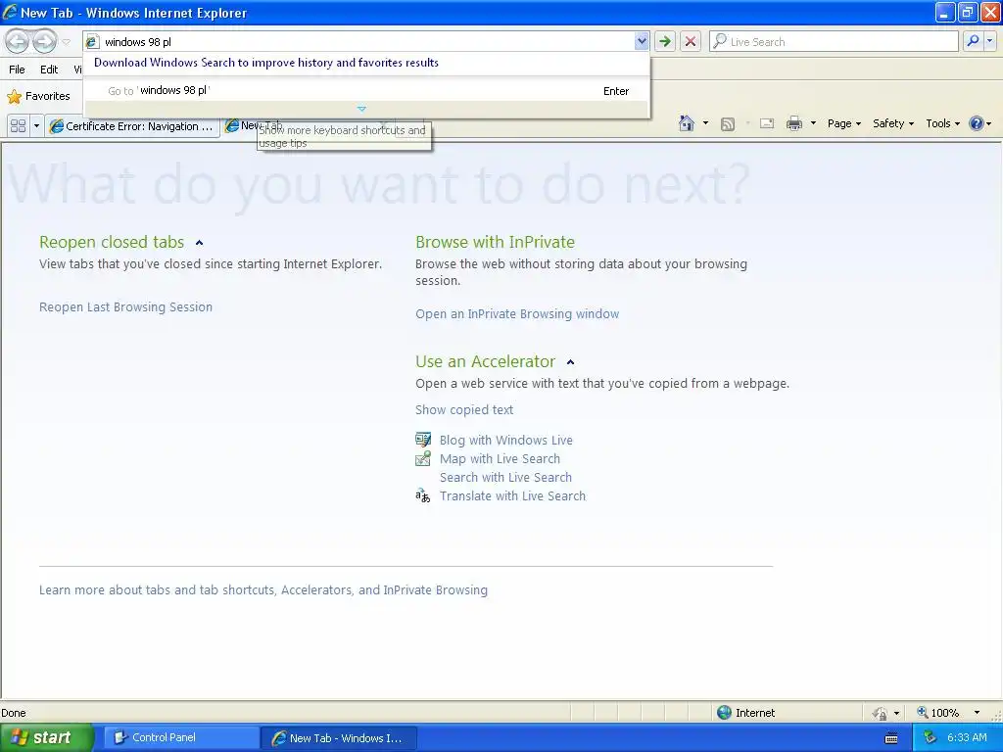Click the address bar text field
This screenshot has height=752, width=1003.
pos(367,41)
